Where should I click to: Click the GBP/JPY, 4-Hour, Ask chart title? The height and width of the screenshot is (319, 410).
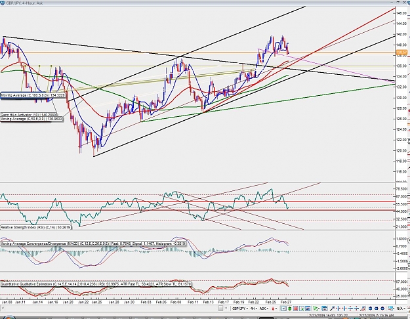coord(24,3)
